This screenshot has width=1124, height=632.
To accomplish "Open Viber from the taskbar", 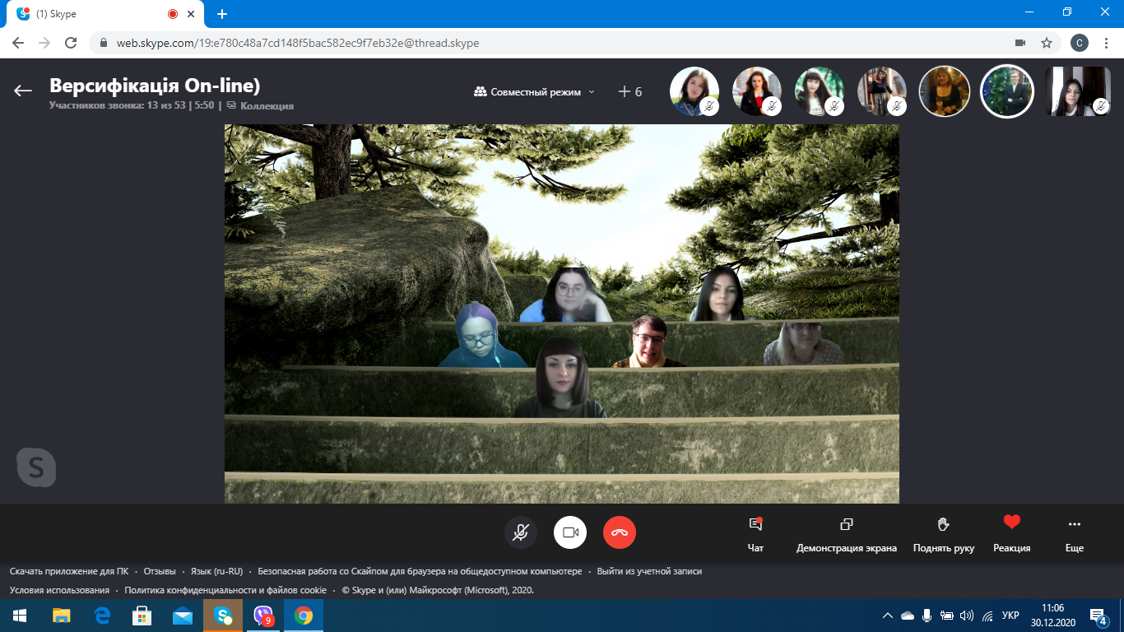I will tap(263, 616).
